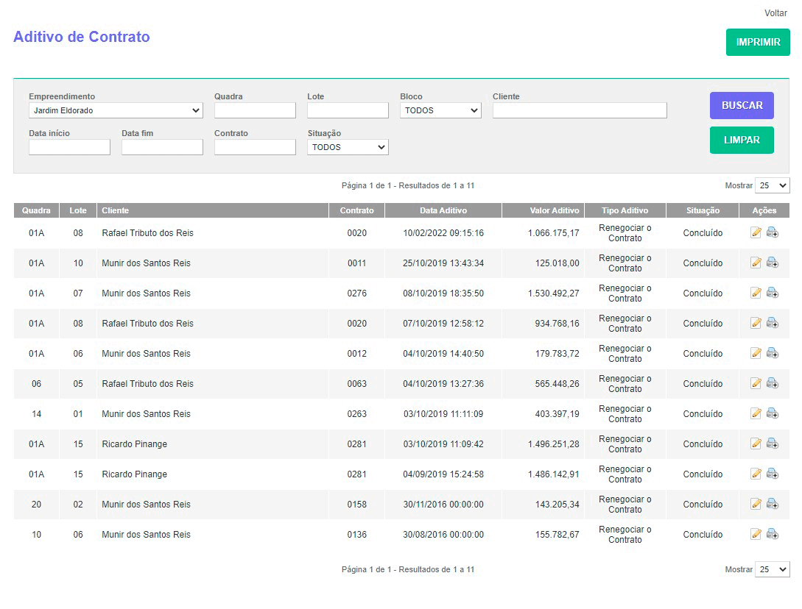Print the addendum valued at 1.496.251,28

(772, 444)
